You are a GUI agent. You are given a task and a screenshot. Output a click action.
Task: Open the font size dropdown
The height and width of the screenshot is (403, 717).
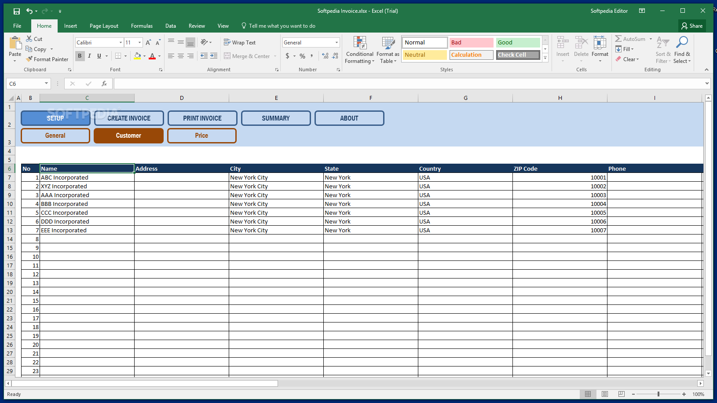tap(140, 43)
